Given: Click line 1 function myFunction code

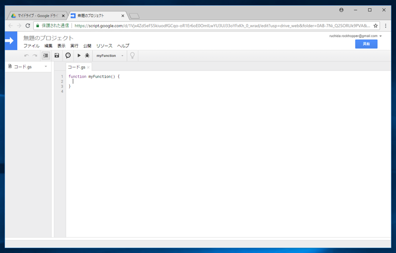Looking at the screenshot, I should tap(94, 76).
